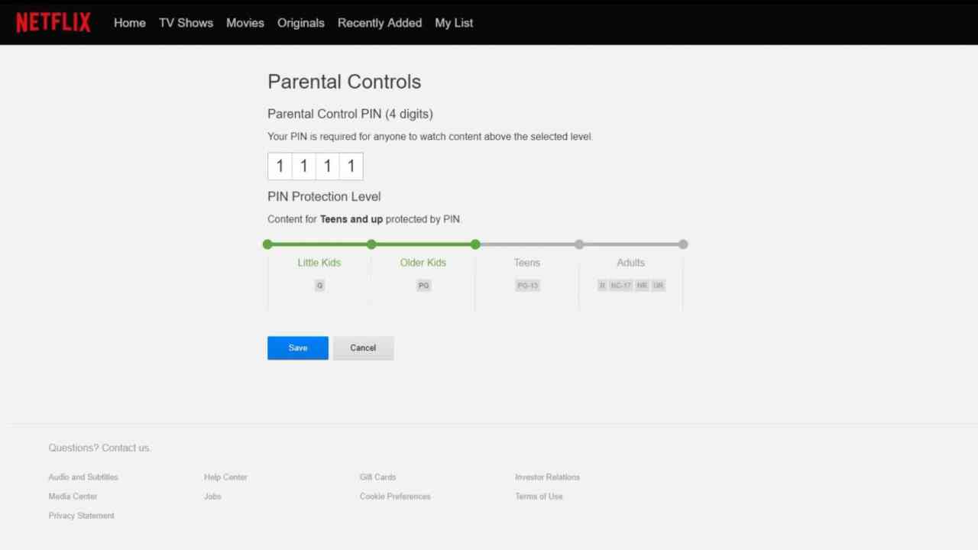Open the Gift Cards link

click(377, 477)
